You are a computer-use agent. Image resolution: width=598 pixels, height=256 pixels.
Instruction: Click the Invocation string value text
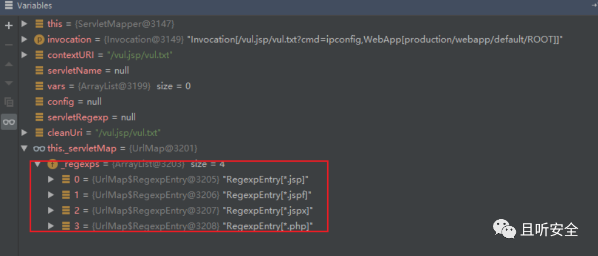[375, 40]
